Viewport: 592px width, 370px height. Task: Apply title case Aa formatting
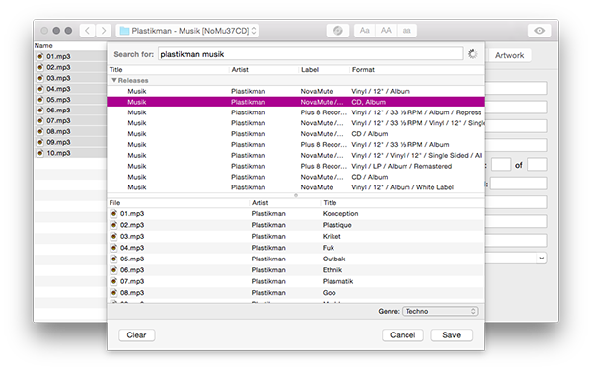[365, 31]
